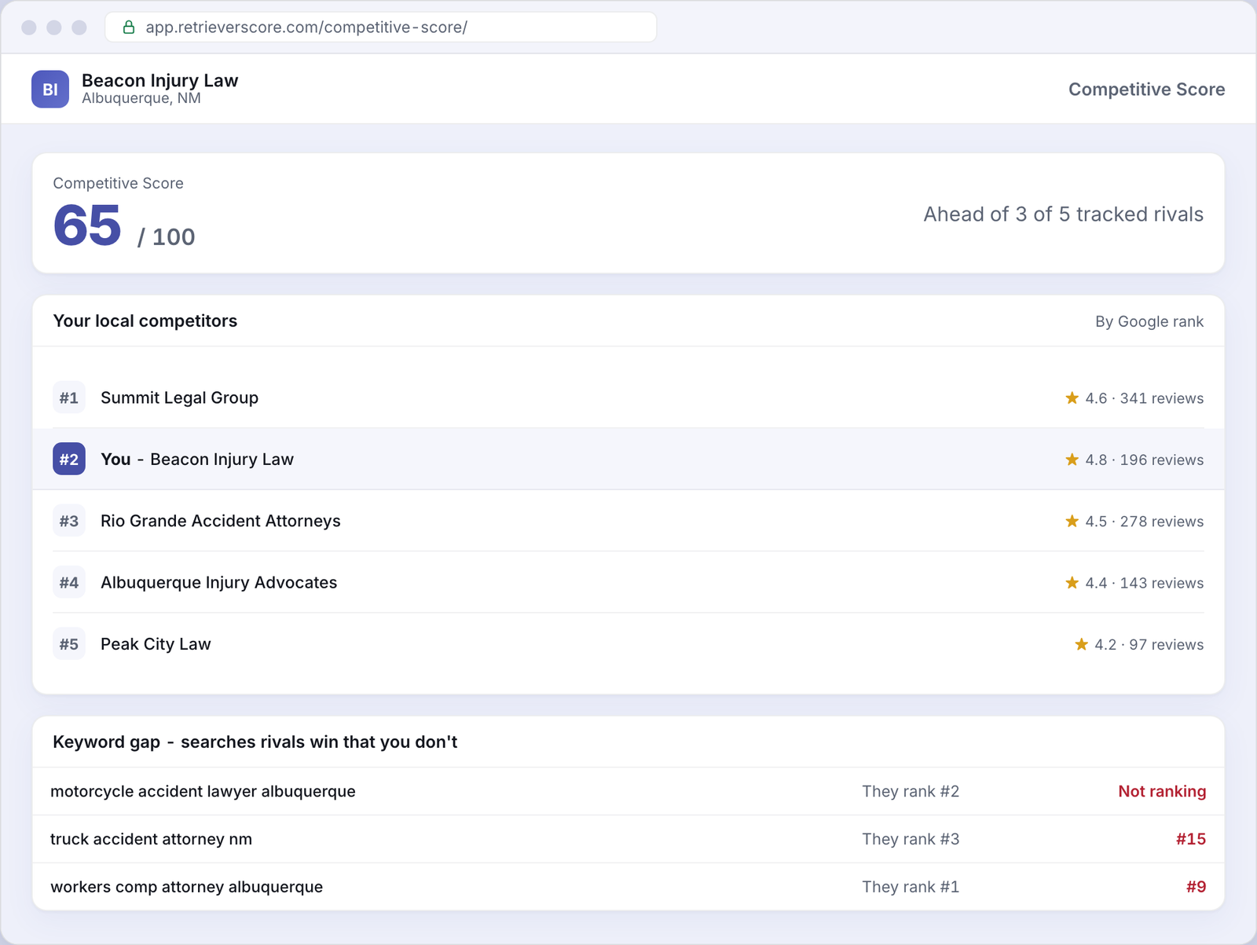Click the BI business avatar icon
Image resolution: width=1257 pixels, height=945 pixels.
point(50,89)
